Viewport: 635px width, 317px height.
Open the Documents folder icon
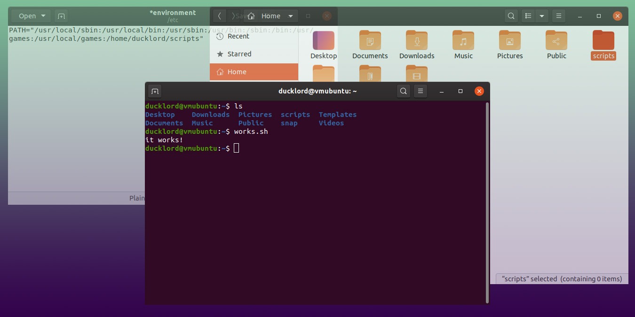coord(370,41)
